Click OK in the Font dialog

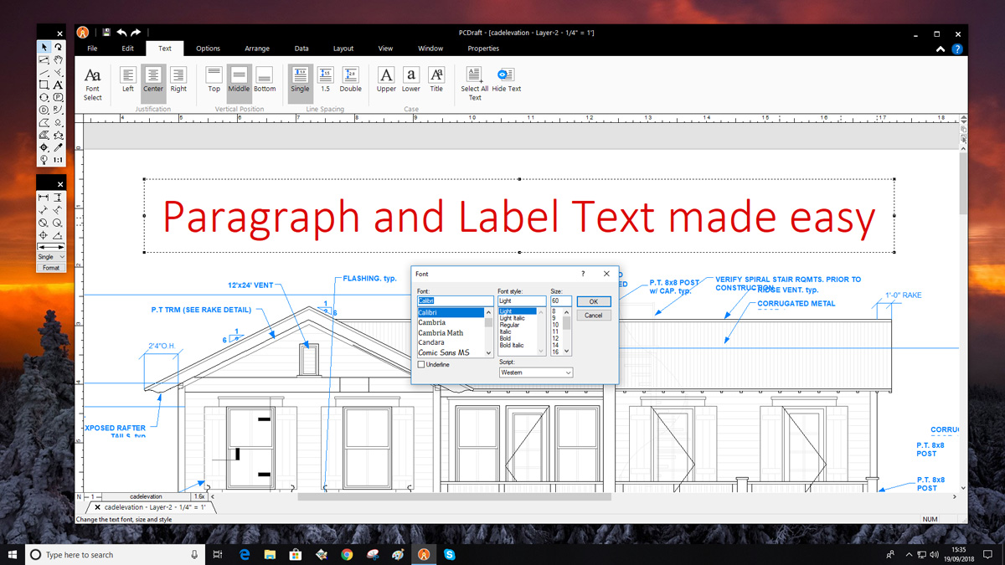click(593, 301)
